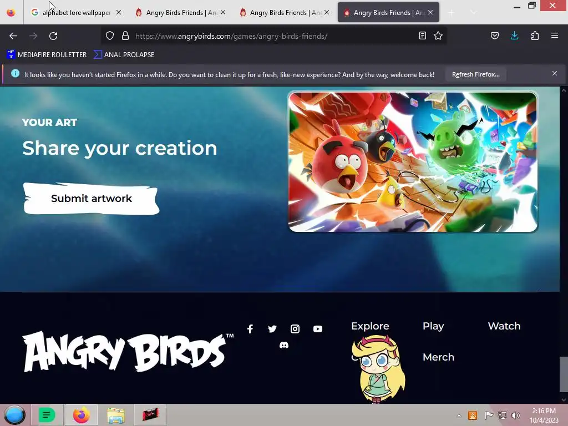This screenshot has height=426, width=568.
Task: Click the Refresh Firefox... button
Action: click(x=475, y=74)
